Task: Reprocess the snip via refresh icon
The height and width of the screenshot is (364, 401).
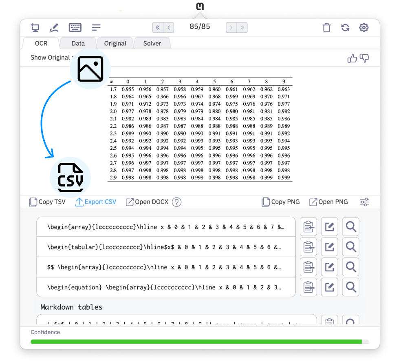Action: [345, 27]
